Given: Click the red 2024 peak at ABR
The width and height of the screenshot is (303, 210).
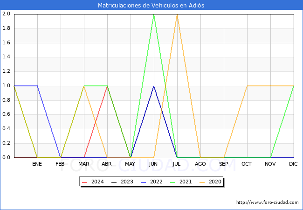Looking at the screenshot, I should [107, 86].
